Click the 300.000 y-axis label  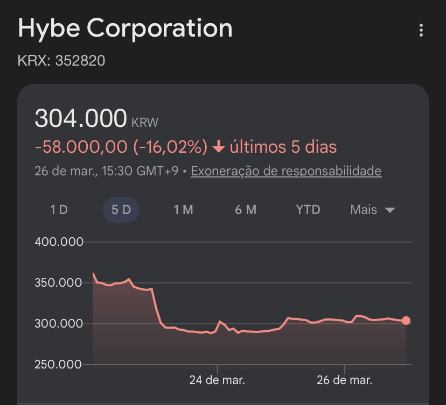tap(59, 323)
